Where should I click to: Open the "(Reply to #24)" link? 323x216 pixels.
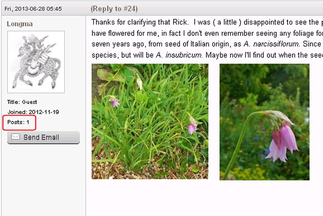click(x=114, y=9)
